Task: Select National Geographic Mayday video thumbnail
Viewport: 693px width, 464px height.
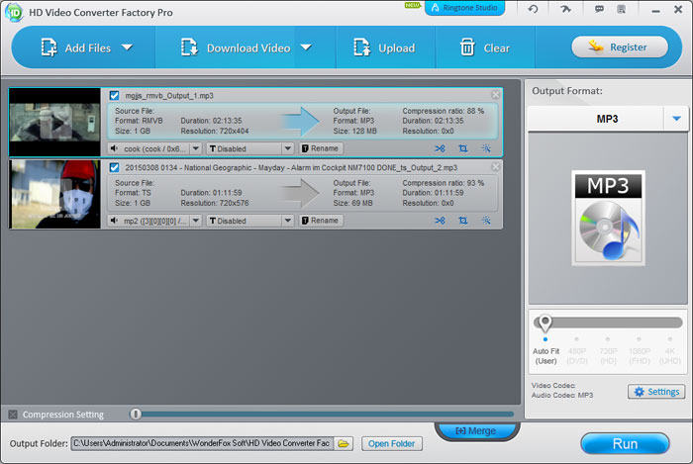Action: coord(54,194)
